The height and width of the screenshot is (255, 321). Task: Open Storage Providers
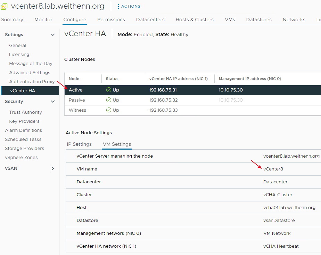tap(24, 149)
